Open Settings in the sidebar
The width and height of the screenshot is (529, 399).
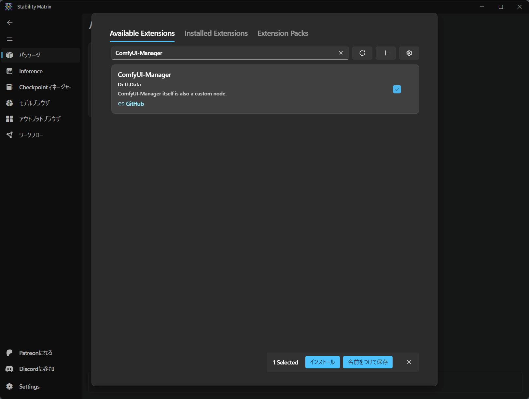coord(29,386)
